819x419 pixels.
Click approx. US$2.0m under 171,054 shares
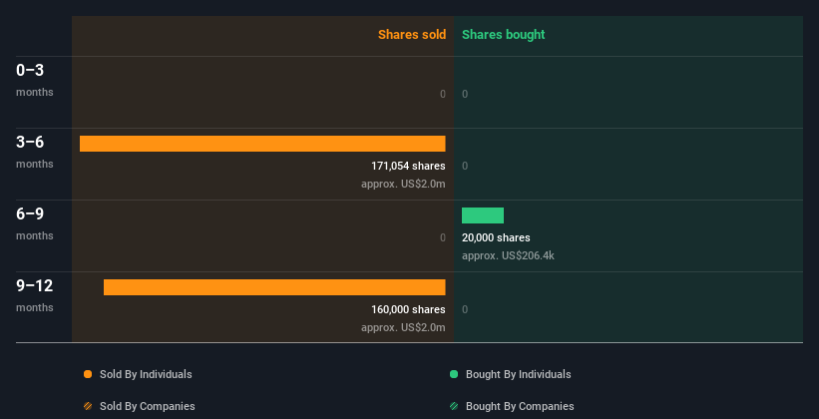coord(403,184)
